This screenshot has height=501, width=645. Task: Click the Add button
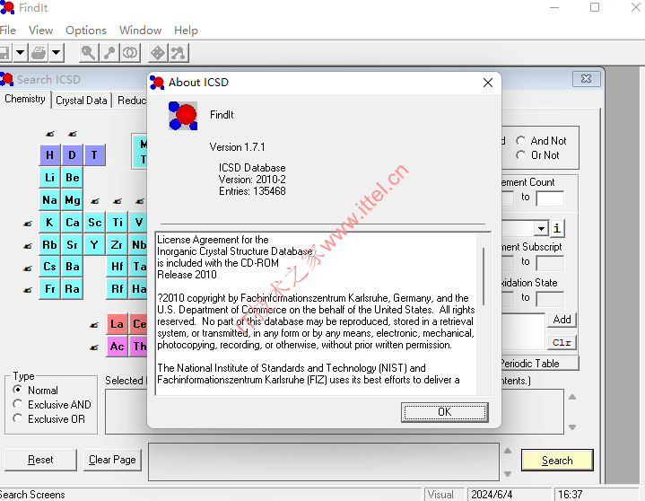click(562, 320)
